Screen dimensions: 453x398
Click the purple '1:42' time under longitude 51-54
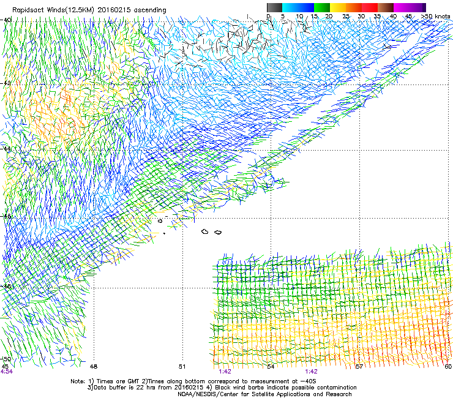pyautogui.click(x=225, y=372)
